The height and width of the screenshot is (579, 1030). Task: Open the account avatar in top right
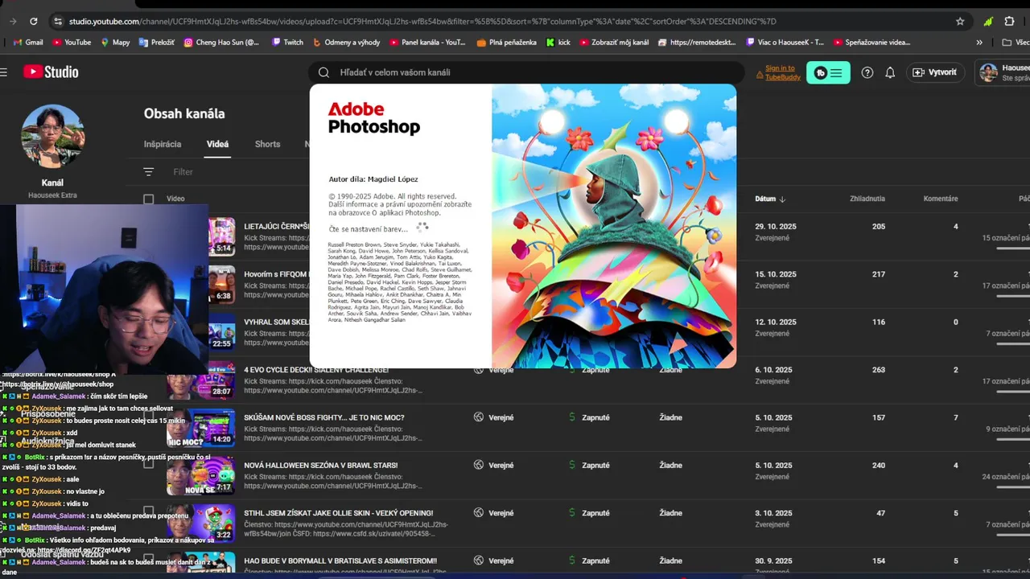coord(988,72)
